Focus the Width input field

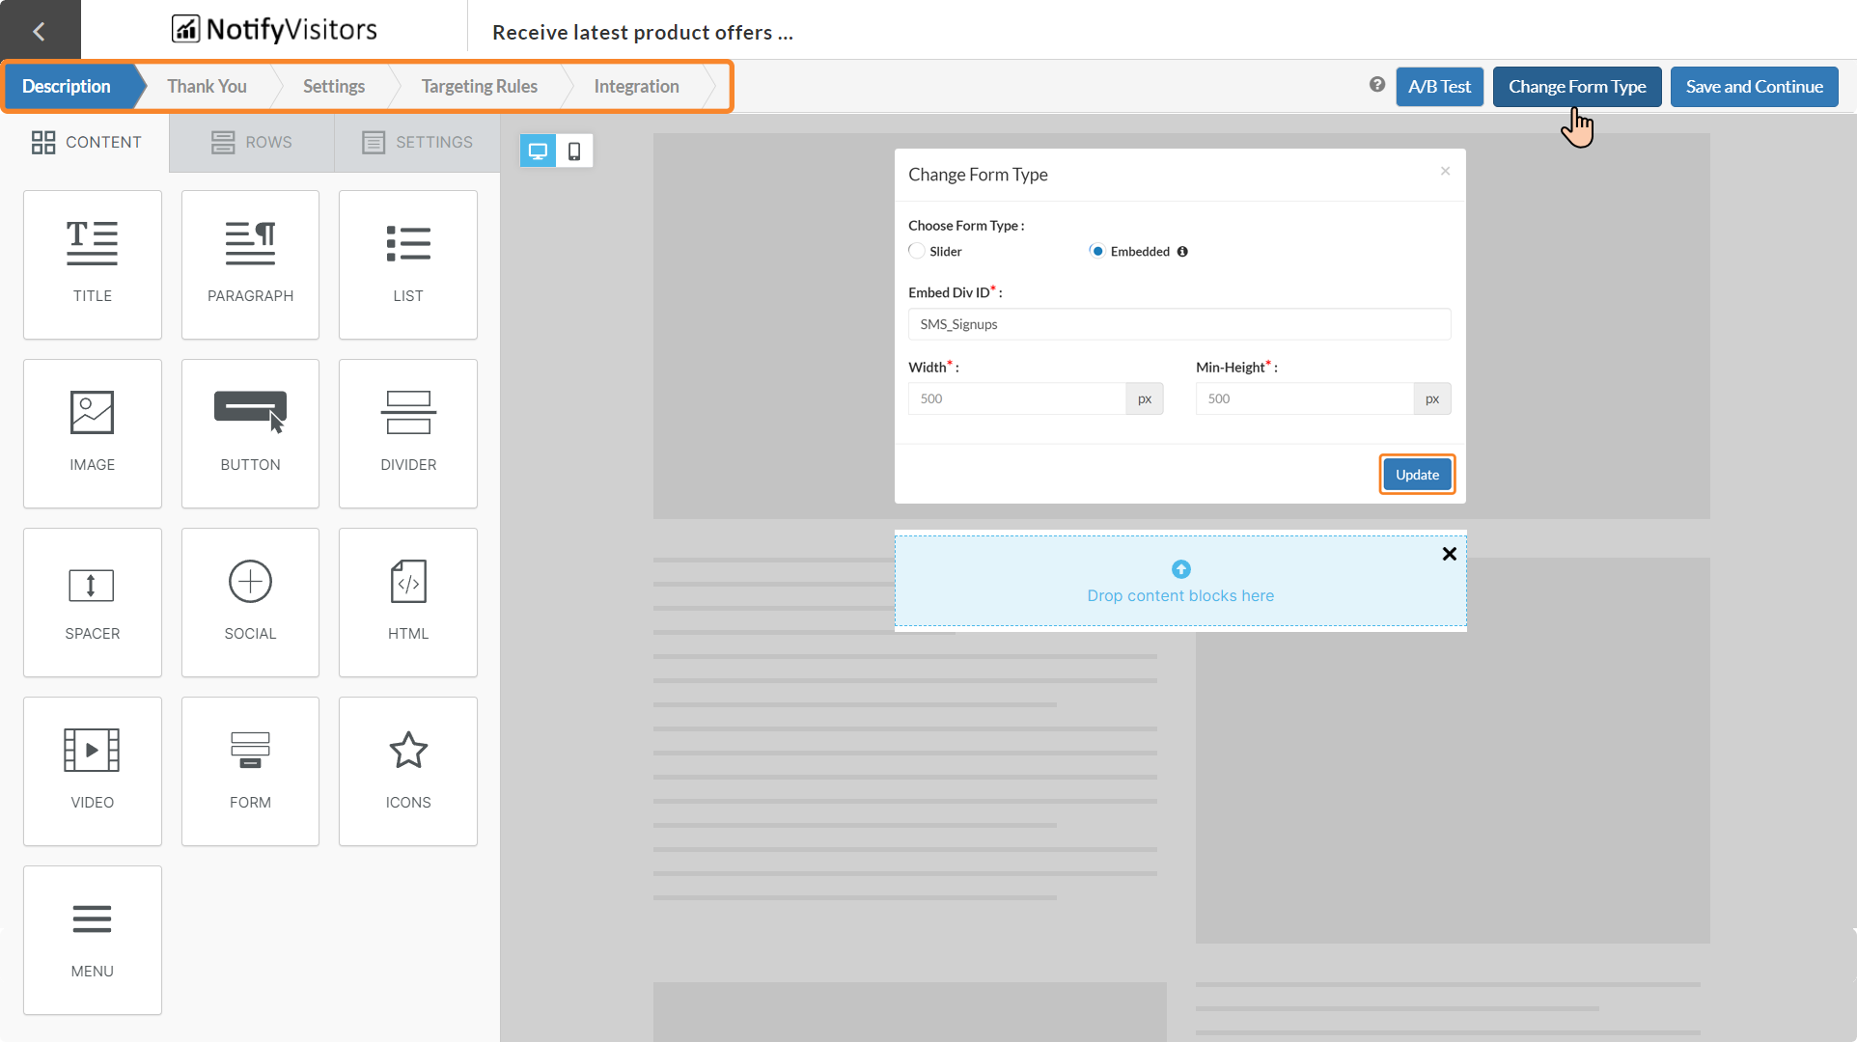[1016, 398]
